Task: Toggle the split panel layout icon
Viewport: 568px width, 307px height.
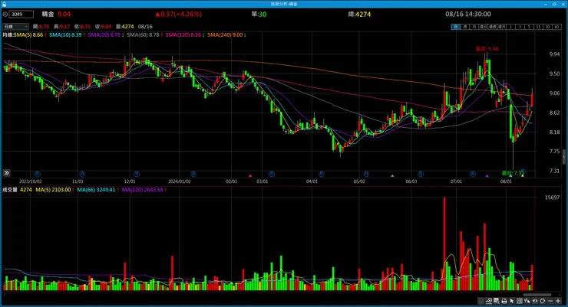Action: pyautogui.click(x=520, y=301)
